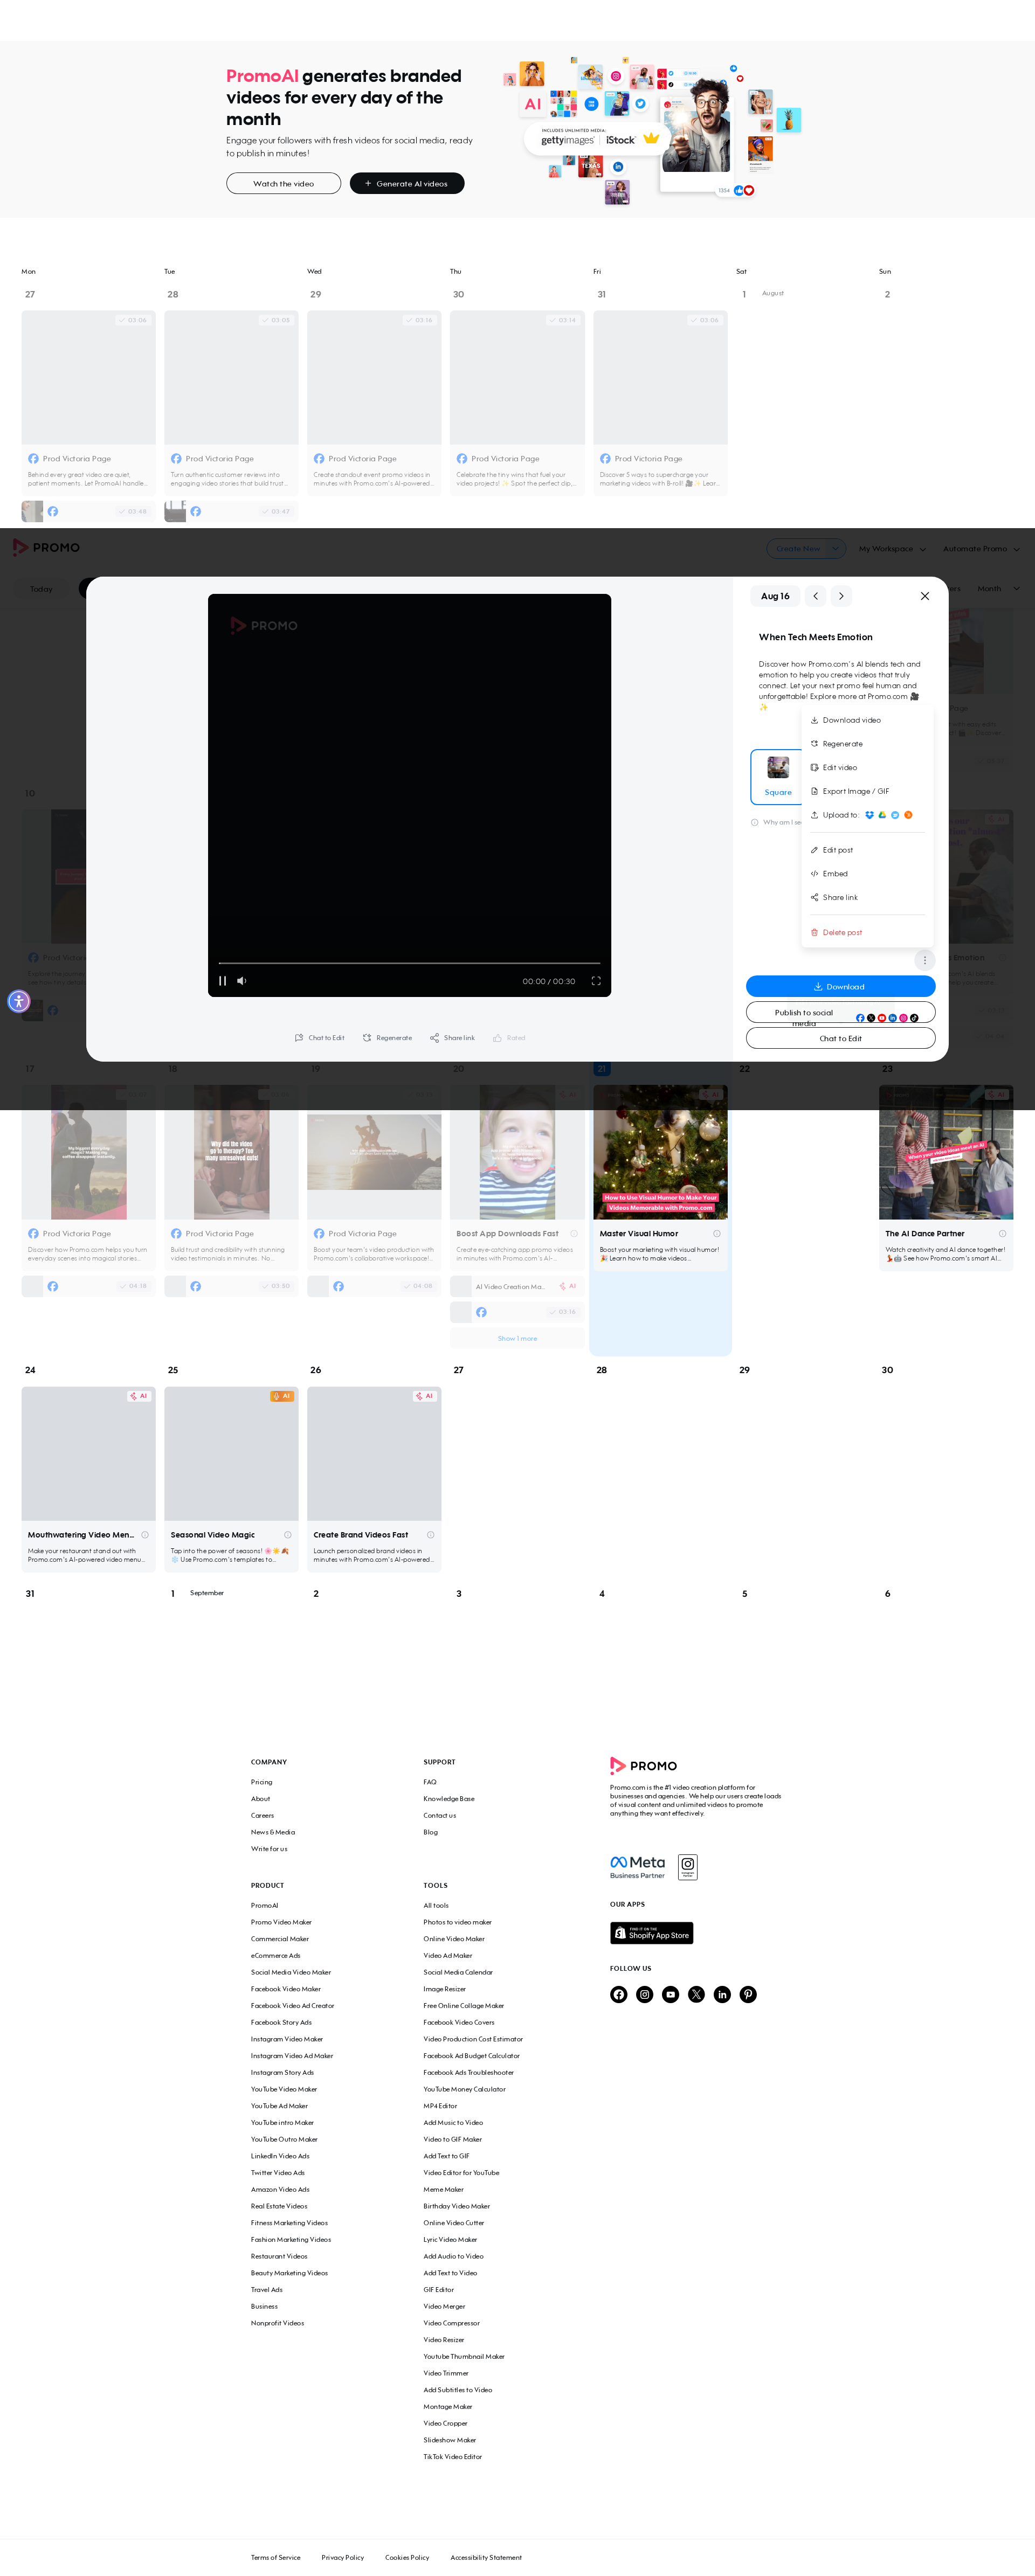Select Edit video in the context menu
Image resolution: width=1035 pixels, height=2576 pixels.
(867, 768)
